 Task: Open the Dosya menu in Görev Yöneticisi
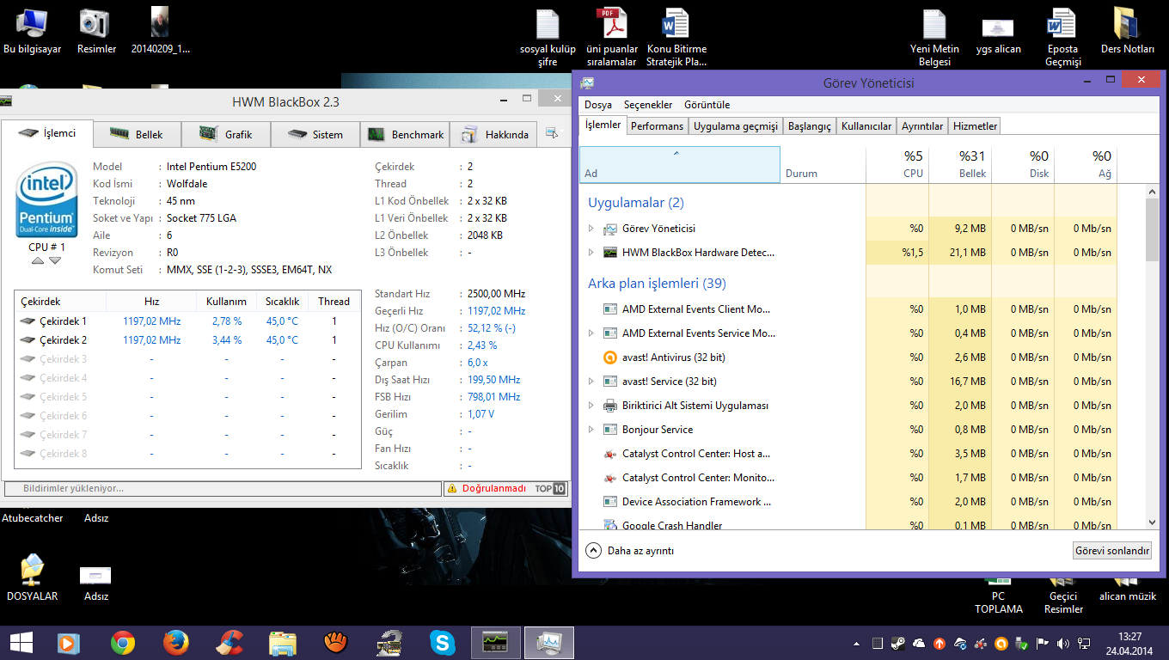coord(598,105)
